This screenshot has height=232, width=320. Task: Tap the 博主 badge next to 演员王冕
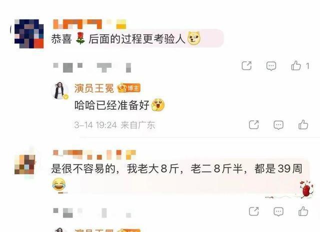pyautogui.click(x=129, y=88)
